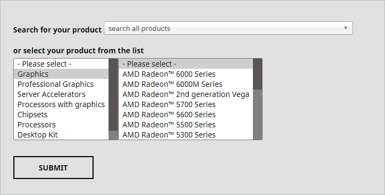Click the product series list scrollbar track
Screen dimensions: 385x195
point(258,115)
